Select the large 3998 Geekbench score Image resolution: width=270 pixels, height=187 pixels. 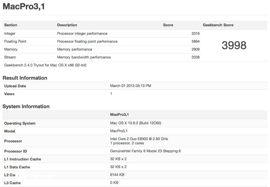pyautogui.click(x=234, y=45)
